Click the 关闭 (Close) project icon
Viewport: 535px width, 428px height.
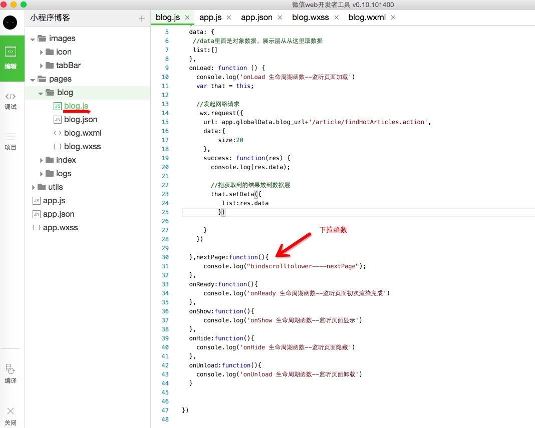(11, 415)
